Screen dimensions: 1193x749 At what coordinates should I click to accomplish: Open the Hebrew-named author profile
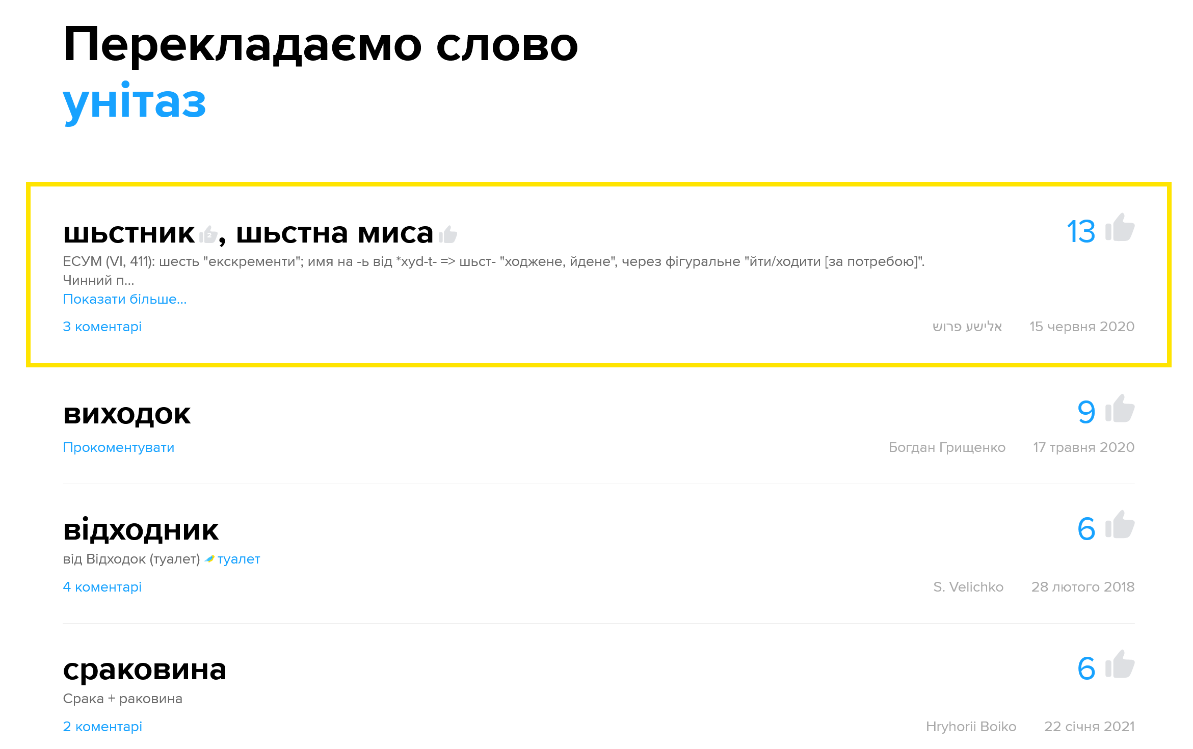pos(967,327)
